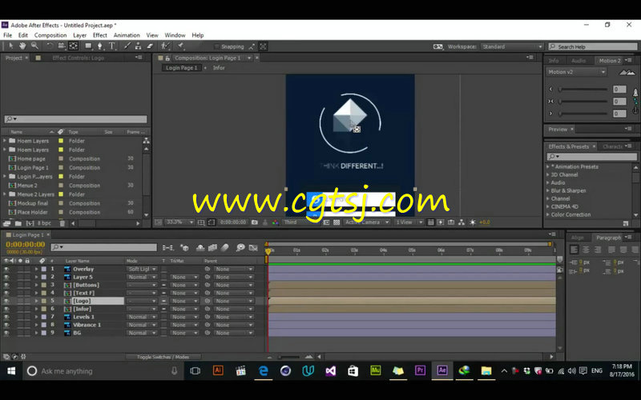Hide the BG layer

[6, 333]
